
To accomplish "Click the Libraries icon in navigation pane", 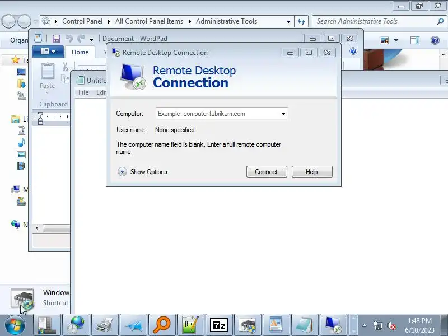I will click(x=16, y=119).
